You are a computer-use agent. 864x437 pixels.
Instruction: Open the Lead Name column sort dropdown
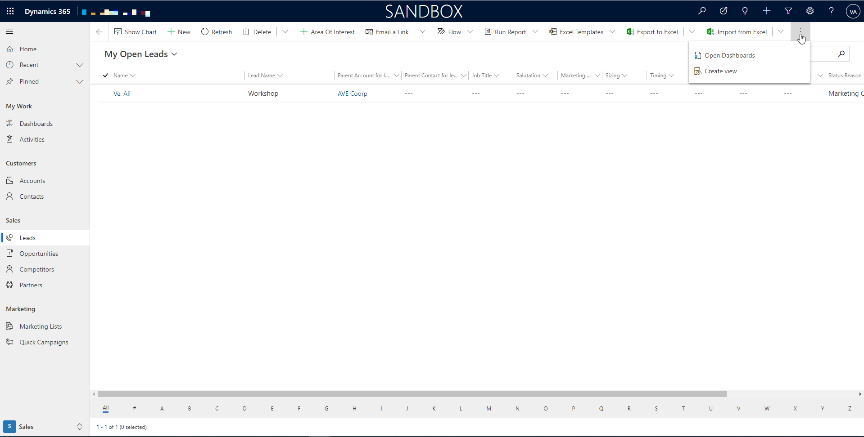tap(280, 75)
